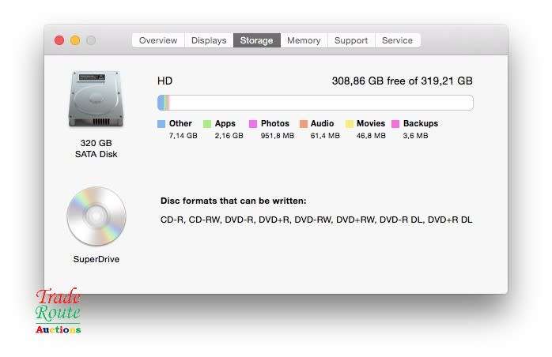
Task: Click the '61,4 MB' value
Action: (325, 136)
